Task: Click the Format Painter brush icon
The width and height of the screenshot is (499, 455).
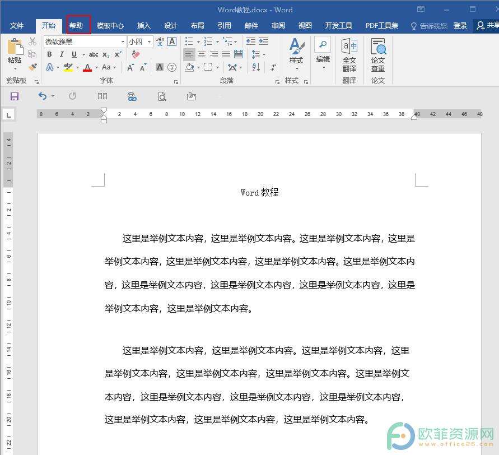Action: coord(32,67)
